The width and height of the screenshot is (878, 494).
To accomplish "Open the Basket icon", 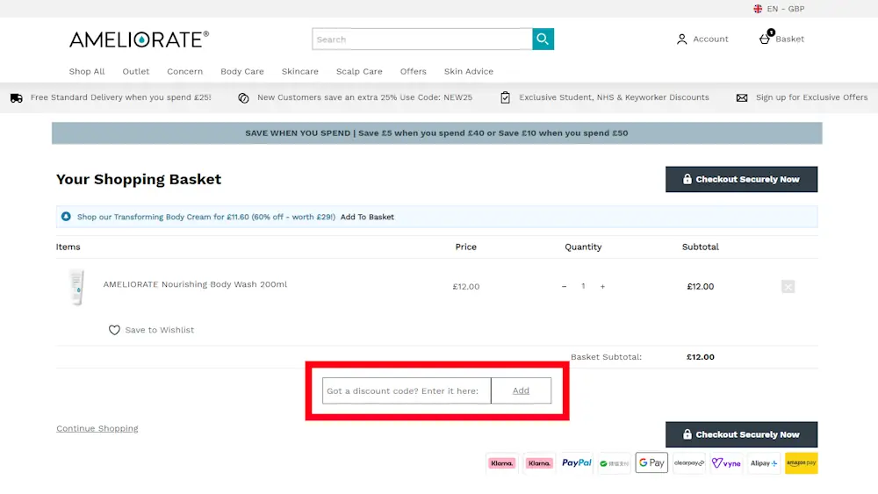I will 765,38.
